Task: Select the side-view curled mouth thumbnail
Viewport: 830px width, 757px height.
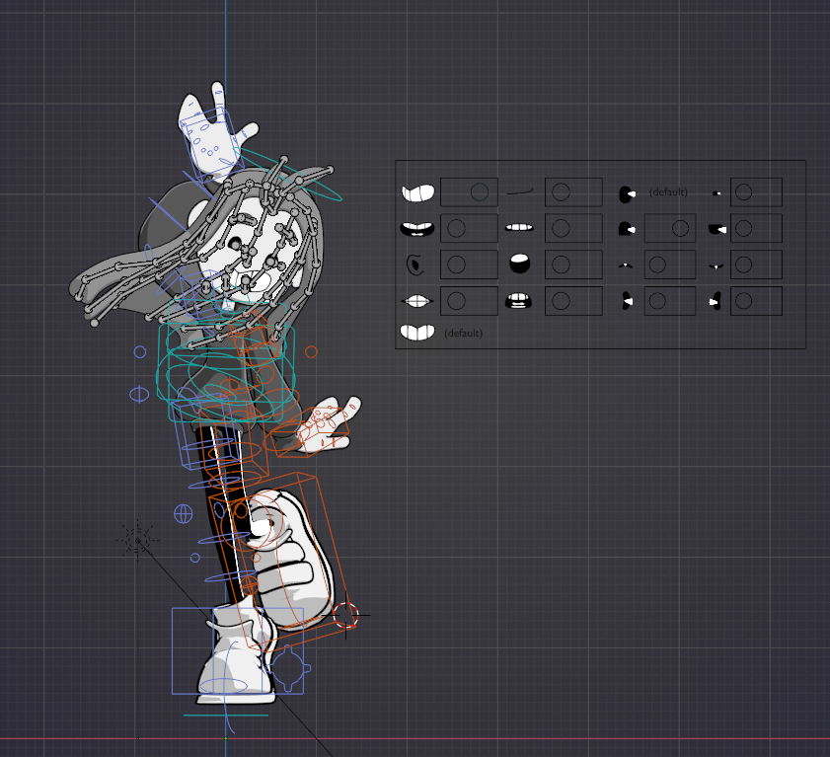Action: (415, 265)
